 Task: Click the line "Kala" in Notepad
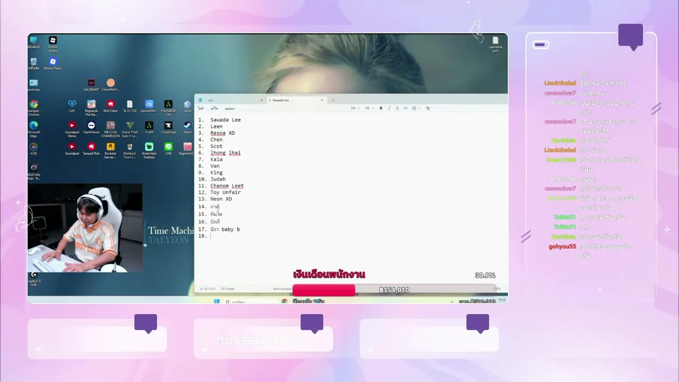(216, 159)
